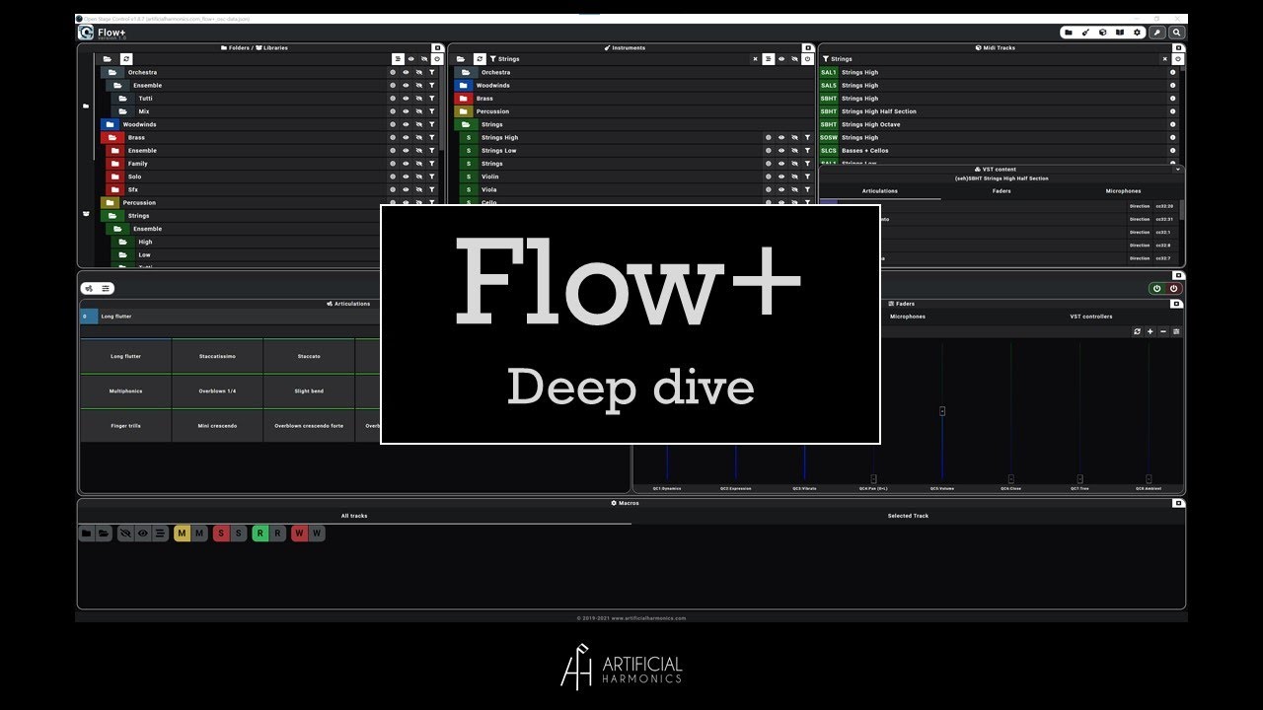Open the folder icon in top-right toolbar
The image size is (1263, 710).
click(x=1069, y=33)
